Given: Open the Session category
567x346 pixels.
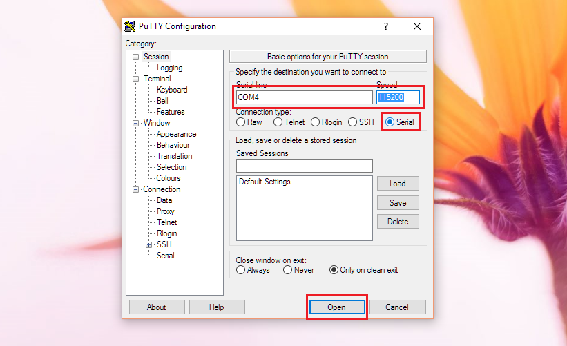Looking at the screenshot, I should coord(156,57).
